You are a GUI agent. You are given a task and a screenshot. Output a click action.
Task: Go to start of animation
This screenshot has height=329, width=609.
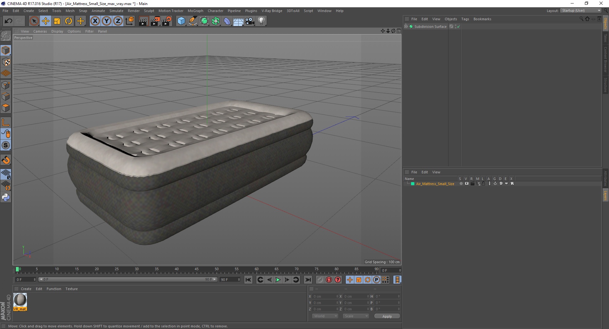tap(248, 280)
